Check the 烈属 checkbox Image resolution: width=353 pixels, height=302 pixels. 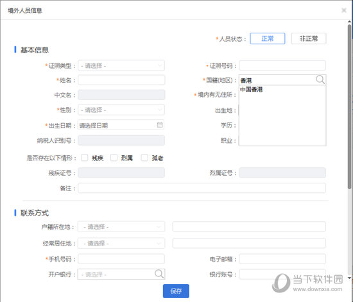pos(114,158)
